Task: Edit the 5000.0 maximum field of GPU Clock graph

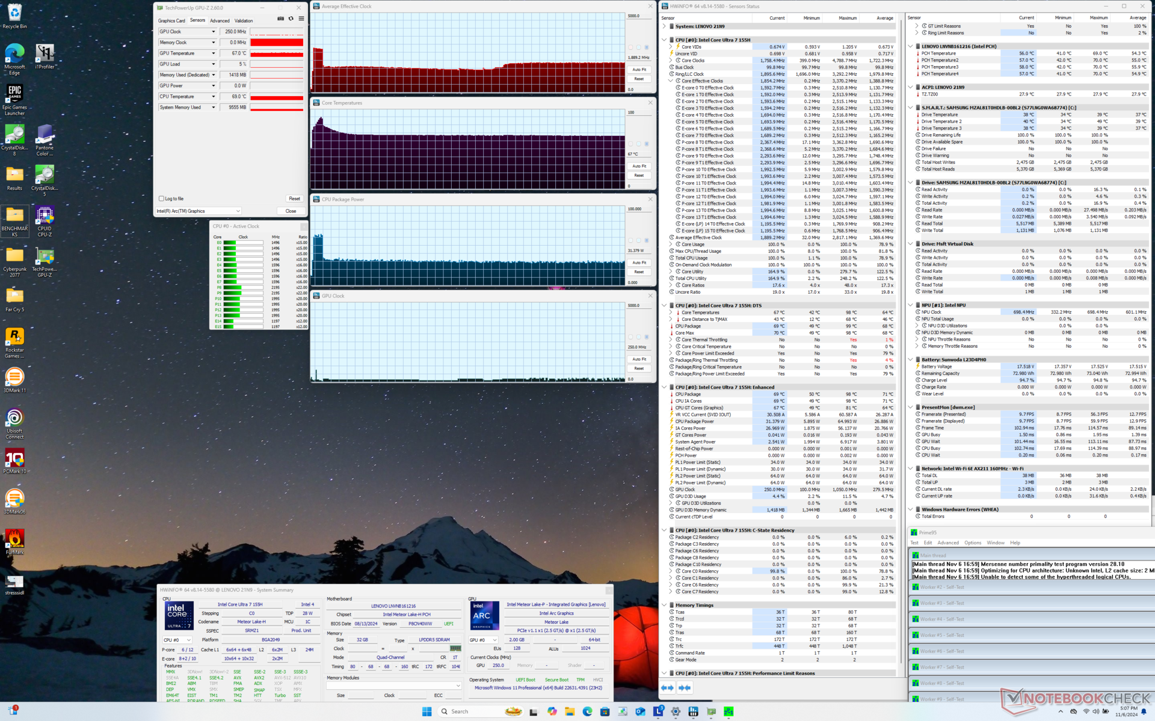Action: [x=639, y=305]
